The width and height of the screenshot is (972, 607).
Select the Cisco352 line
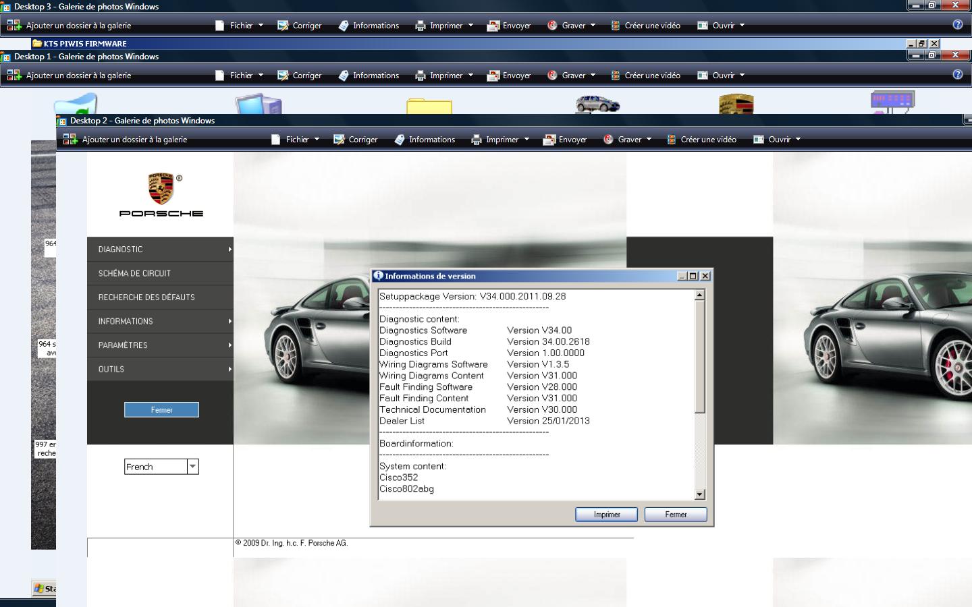click(398, 477)
